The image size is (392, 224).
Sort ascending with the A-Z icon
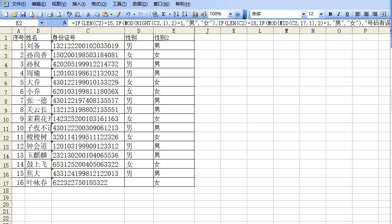[176, 14]
